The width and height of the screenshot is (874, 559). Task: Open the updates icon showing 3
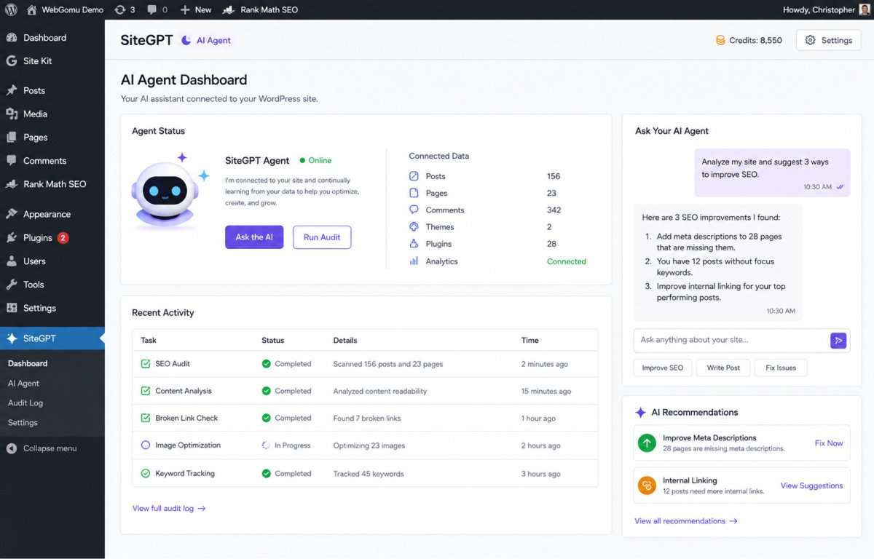pyautogui.click(x=120, y=9)
